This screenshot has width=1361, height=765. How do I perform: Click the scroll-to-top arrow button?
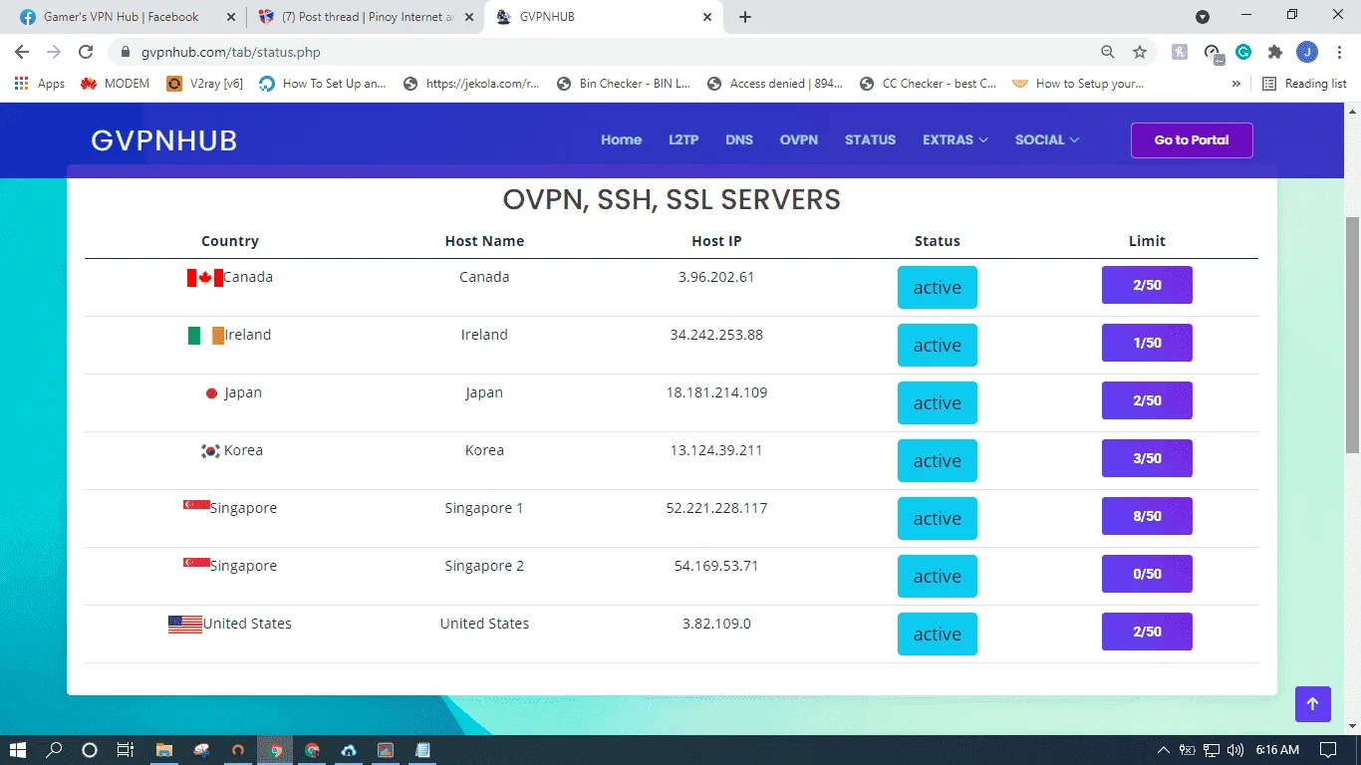point(1312,704)
